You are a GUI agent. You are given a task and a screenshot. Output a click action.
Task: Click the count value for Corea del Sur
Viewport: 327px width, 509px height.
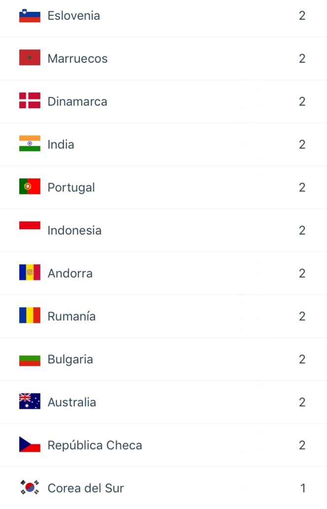[303, 488]
